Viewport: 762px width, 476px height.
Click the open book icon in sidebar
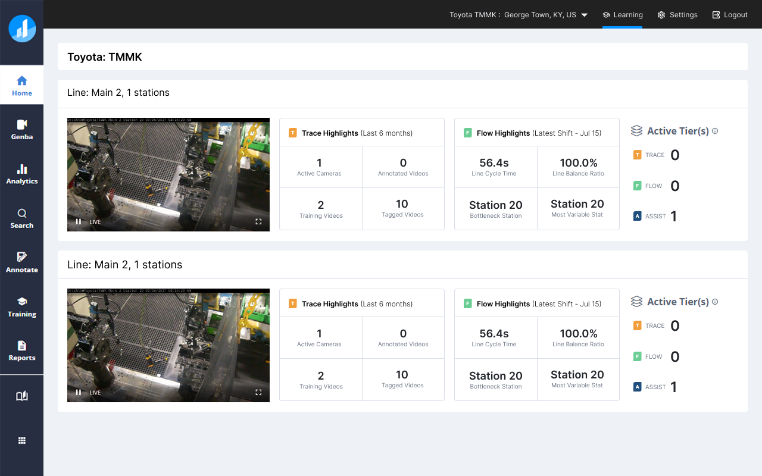(22, 396)
